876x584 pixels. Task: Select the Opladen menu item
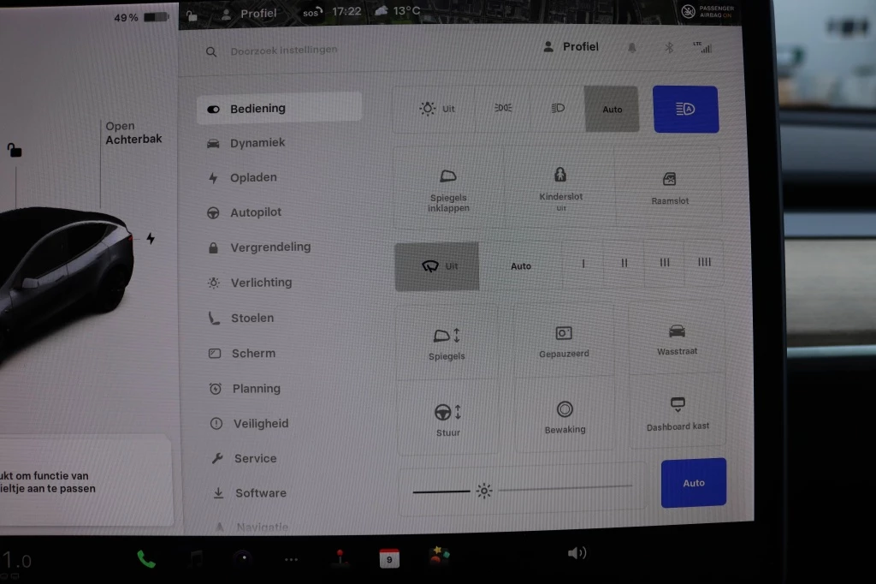click(x=253, y=178)
